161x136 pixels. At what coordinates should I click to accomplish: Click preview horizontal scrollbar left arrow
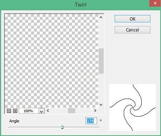[x=48, y=111]
